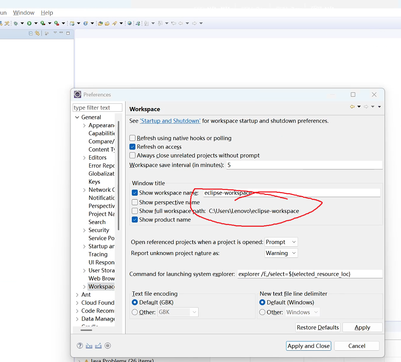Viewport: 401px width, 362px height.
Task: Click the Restore Defaults button
Action: point(318,327)
